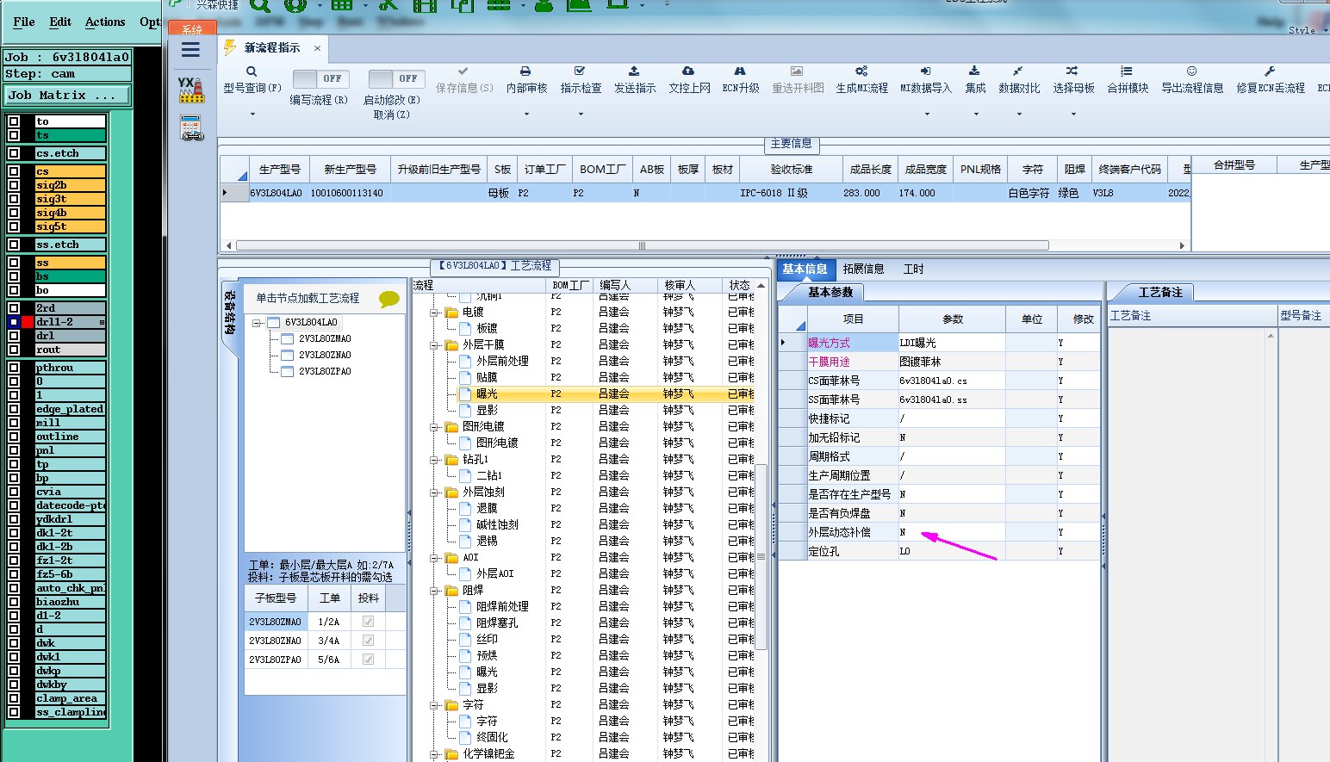
Task: Click the 生成MI流程 gears icon
Action: point(861,71)
